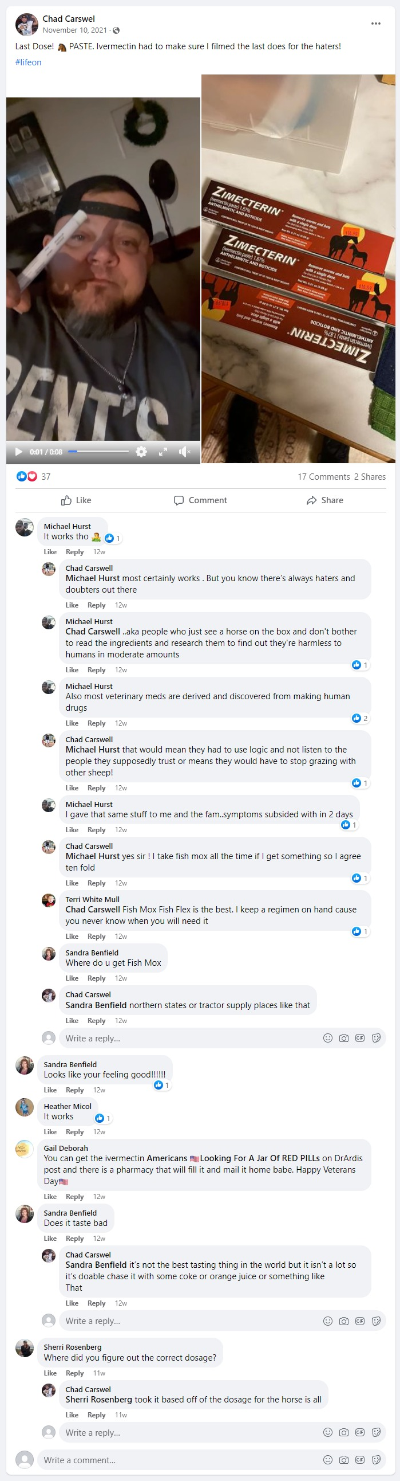Open the Zimecterin boxes photo

298,268
